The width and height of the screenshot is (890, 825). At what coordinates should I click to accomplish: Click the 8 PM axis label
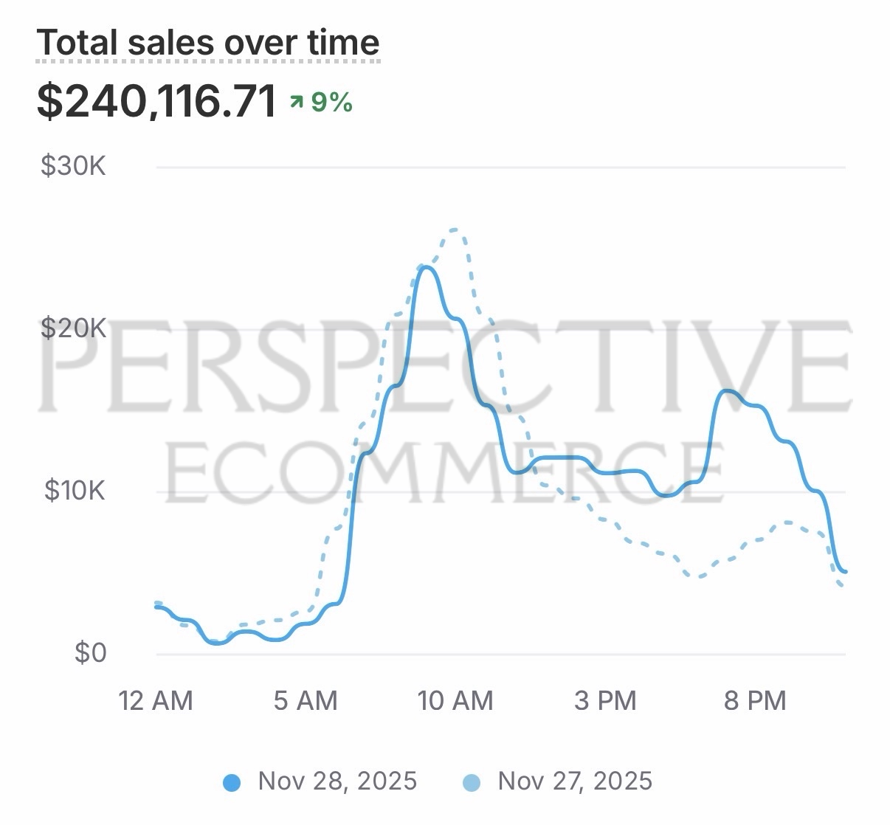755,700
